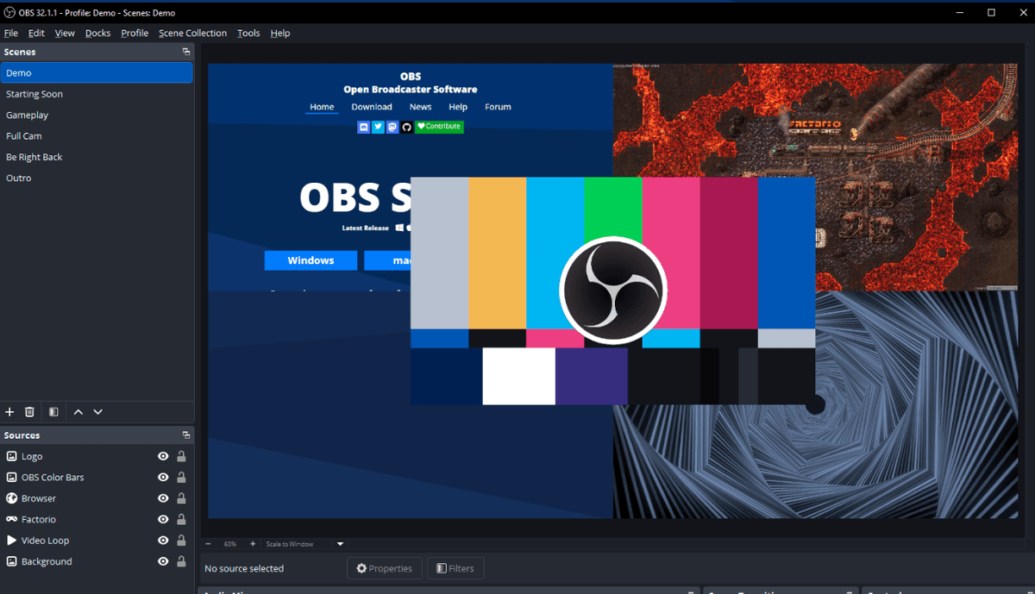Viewport: 1035px width, 594px height.
Task: Click the Home link on previewed OBS page
Action: coord(322,107)
